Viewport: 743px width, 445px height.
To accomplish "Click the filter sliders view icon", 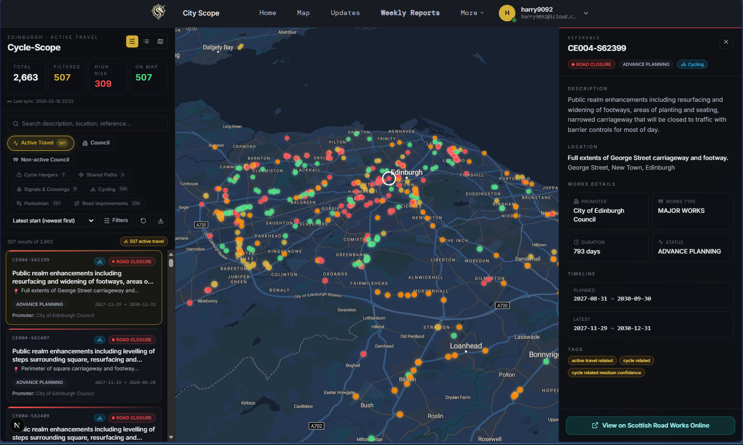I will (x=132, y=42).
